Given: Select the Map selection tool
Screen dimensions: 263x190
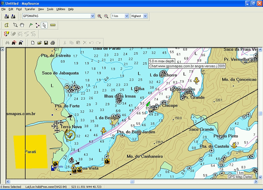Looking at the screenshot, I should pyautogui.click(x=7, y=25).
